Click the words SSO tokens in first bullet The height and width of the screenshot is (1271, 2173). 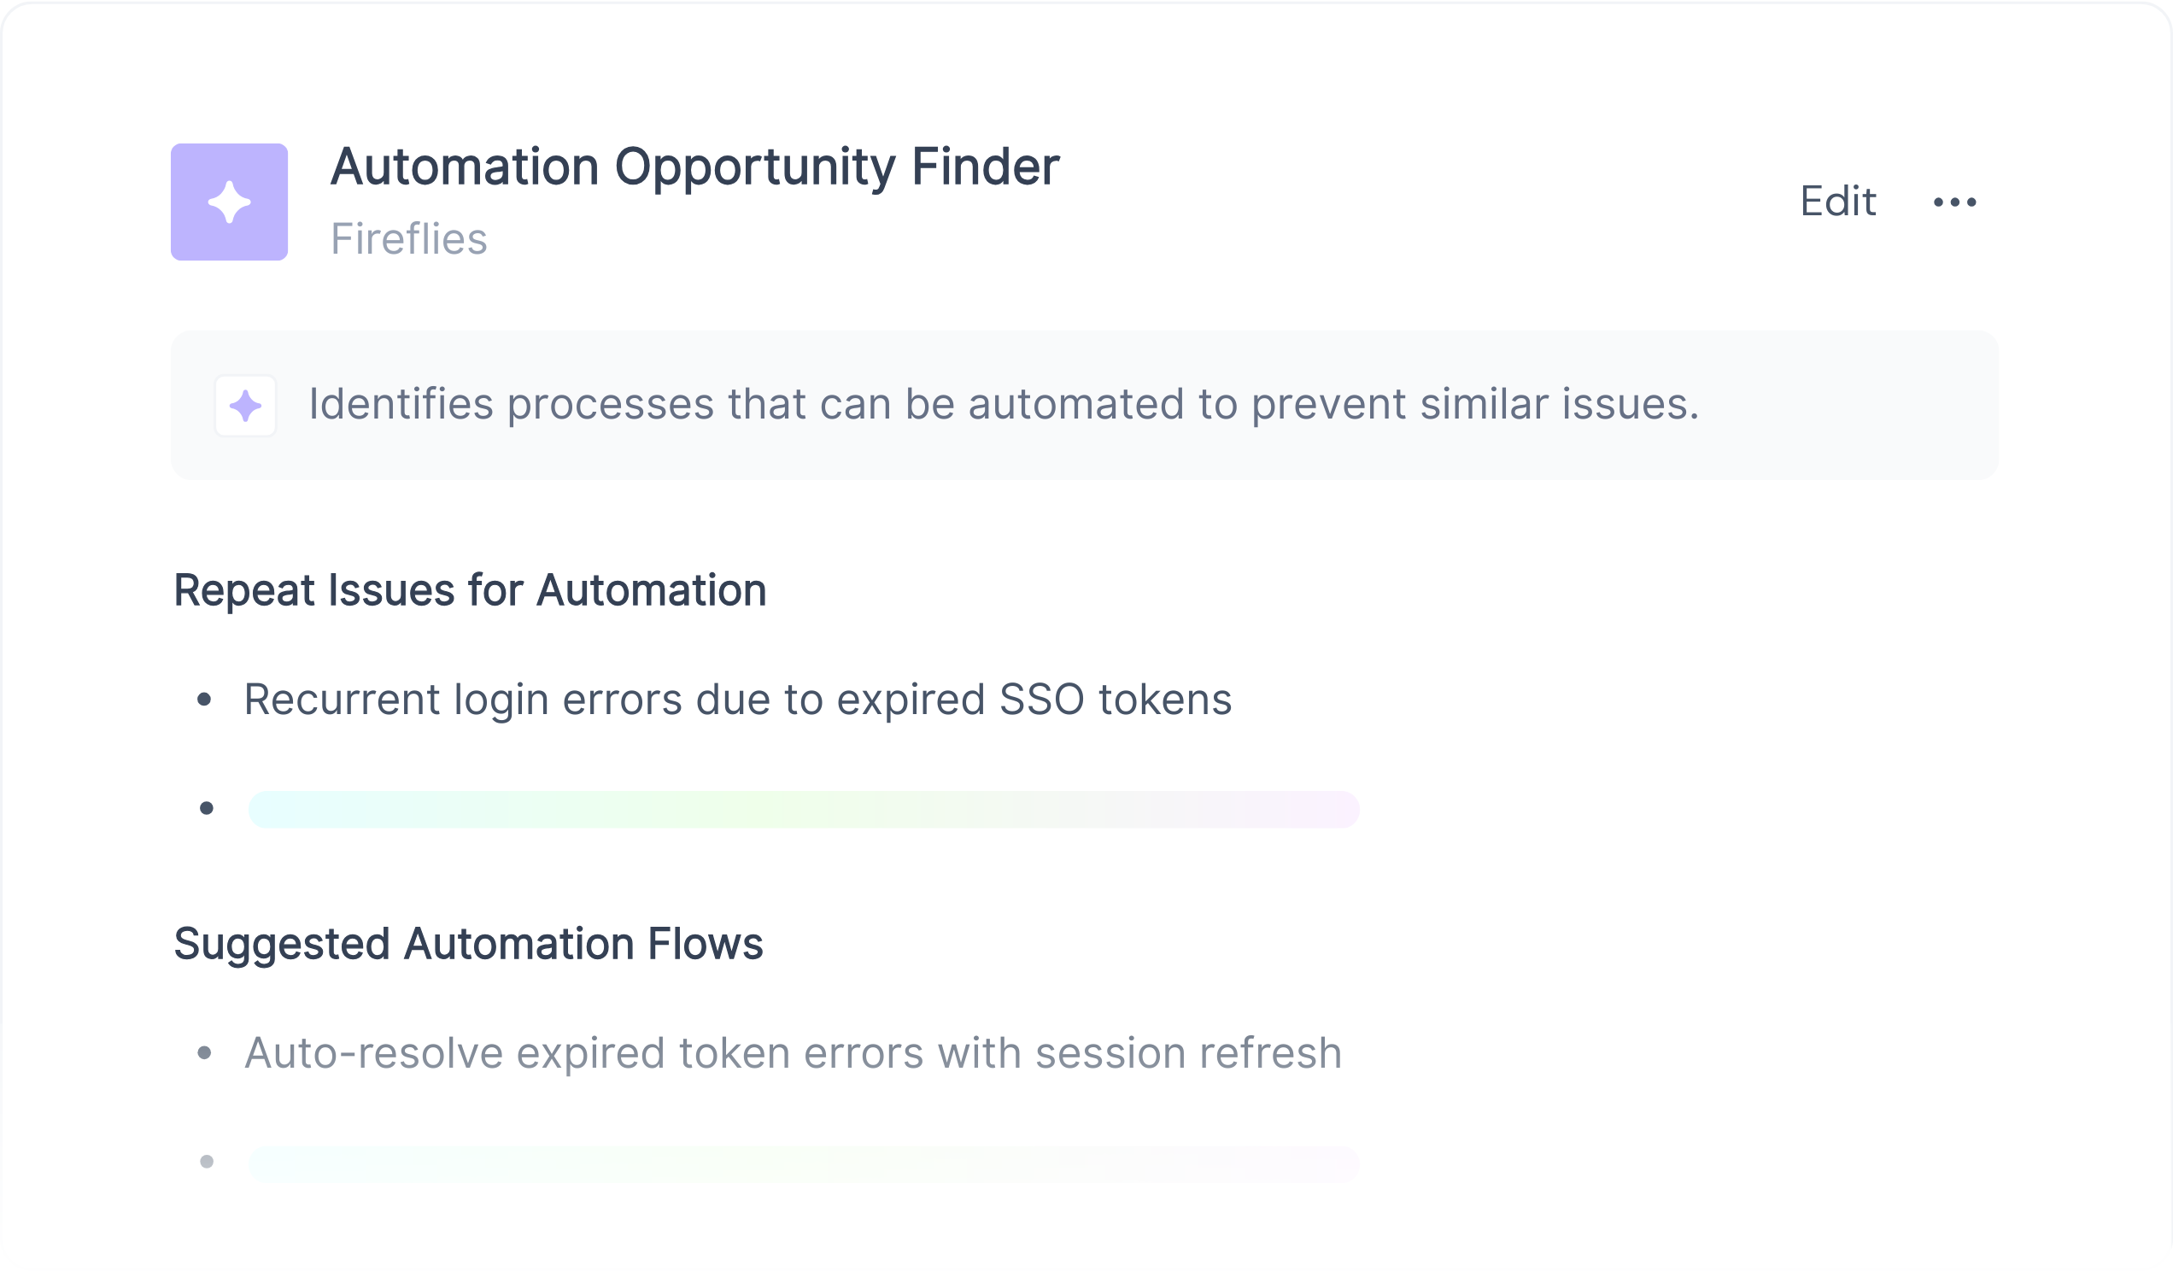tap(1114, 700)
